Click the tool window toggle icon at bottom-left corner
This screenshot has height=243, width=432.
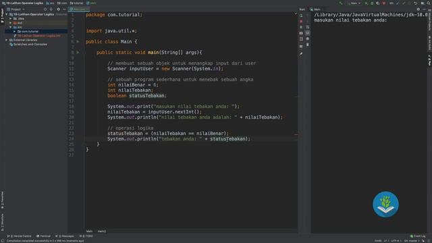pos(3,241)
